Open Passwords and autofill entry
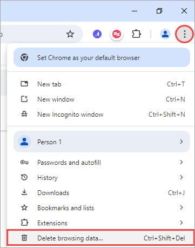 pos(102,163)
